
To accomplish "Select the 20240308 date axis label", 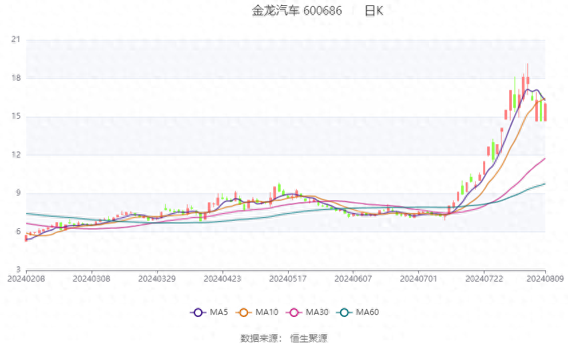I will pyautogui.click(x=92, y=279).
